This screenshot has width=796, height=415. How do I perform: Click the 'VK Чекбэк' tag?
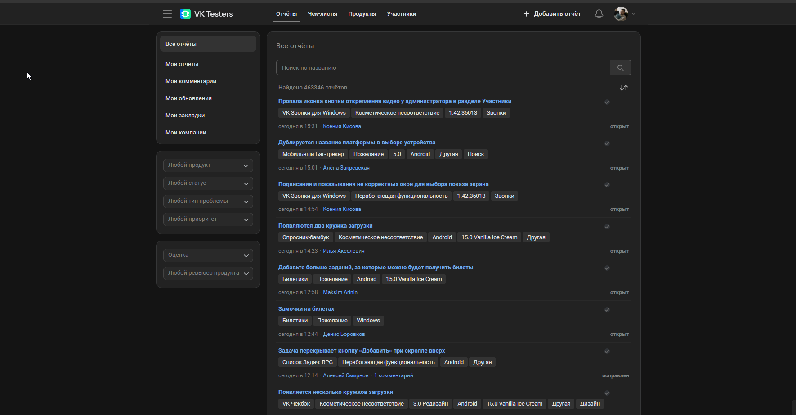296,404
